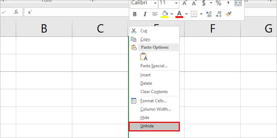Choose Copy from the context menu
The width and height of the screenshot is (277, 138).
pyautogui.click(x=154, y=39)
